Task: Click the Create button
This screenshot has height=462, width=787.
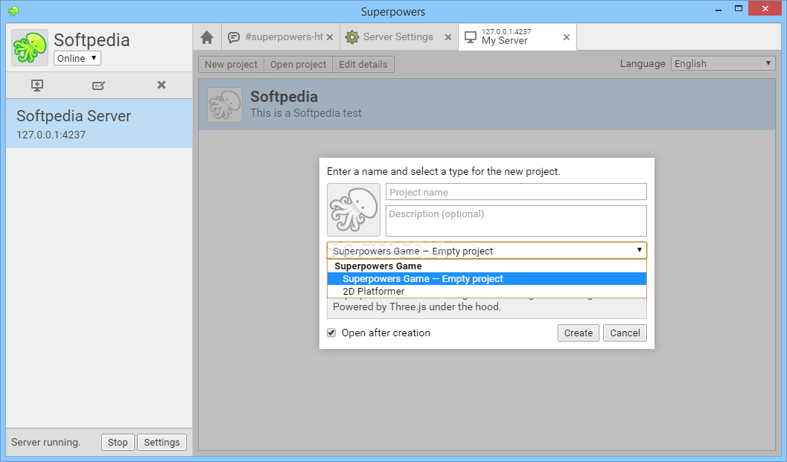Action: pos(579,333)
